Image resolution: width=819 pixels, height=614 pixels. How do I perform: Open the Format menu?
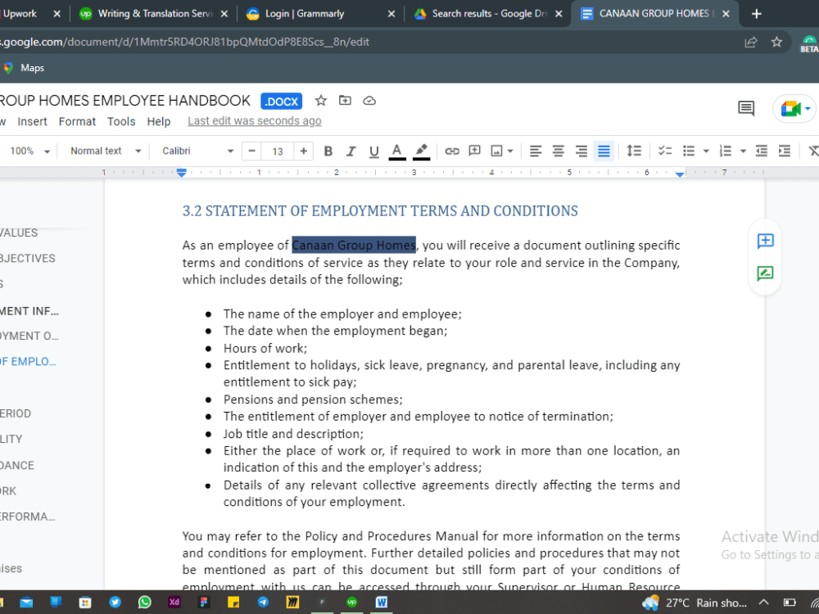point(77,122)
